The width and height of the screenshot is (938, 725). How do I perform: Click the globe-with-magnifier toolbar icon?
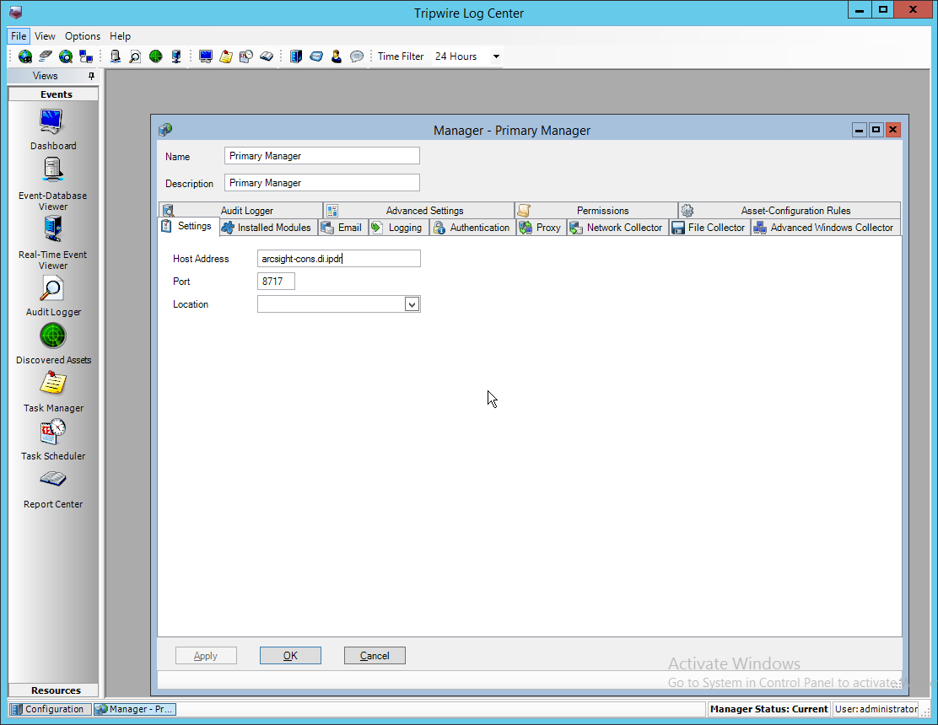66,56
